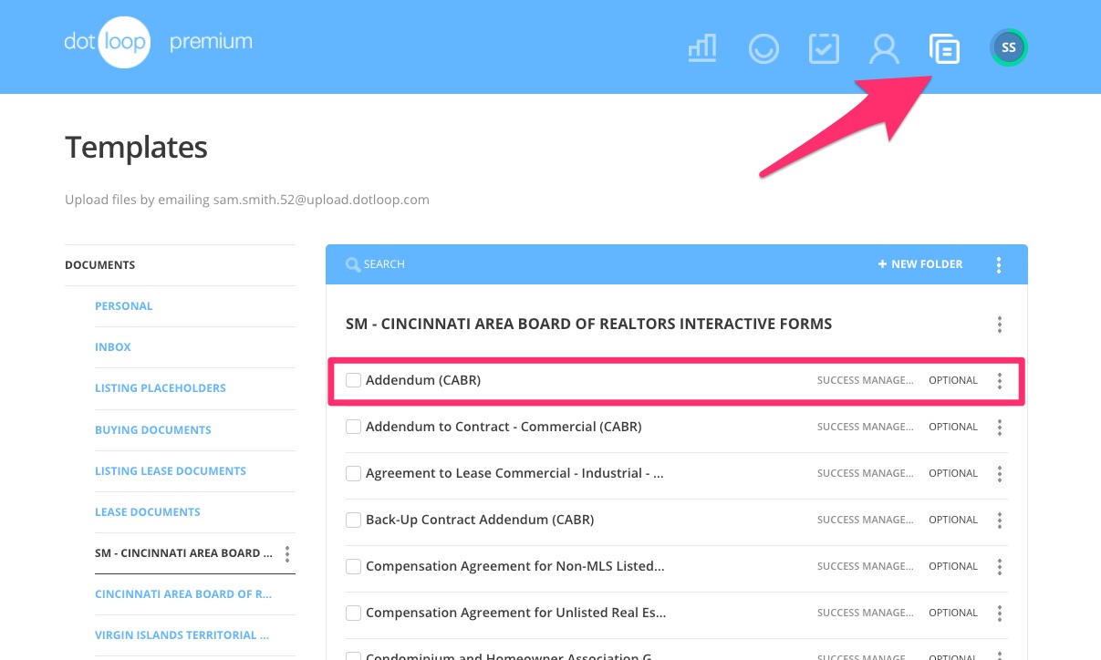Click the Search templates field
Image resolution: width=1101 pixels, height=660 pixels.
(547, 264)
